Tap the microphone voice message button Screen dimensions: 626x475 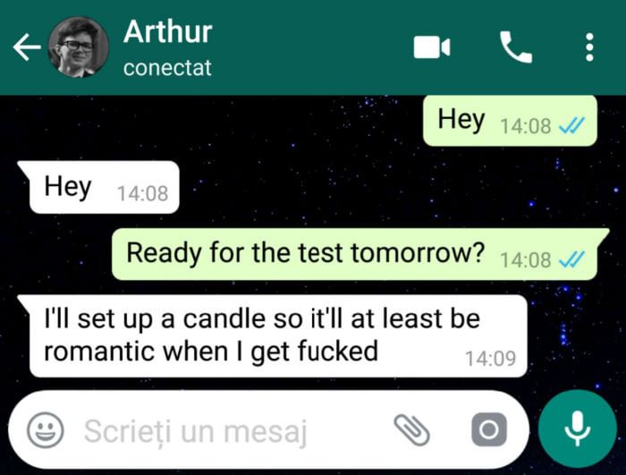(578, 429)
